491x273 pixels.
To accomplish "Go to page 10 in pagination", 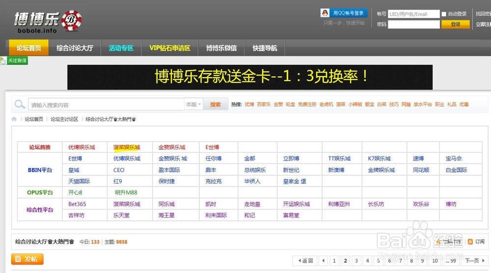I will point(435,260).
